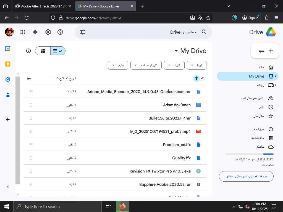Screen dimensions: 283x212
Task: Open more actions for Quality.ffx
Action: pos(31,158)
